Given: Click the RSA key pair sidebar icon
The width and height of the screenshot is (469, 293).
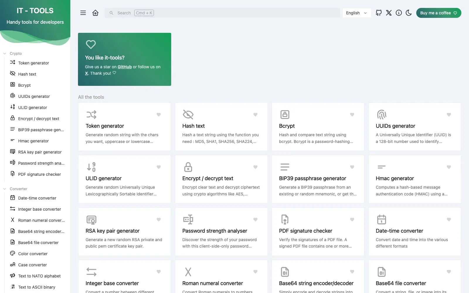Looking at the screenshot, I should click(x=13, y=151).
